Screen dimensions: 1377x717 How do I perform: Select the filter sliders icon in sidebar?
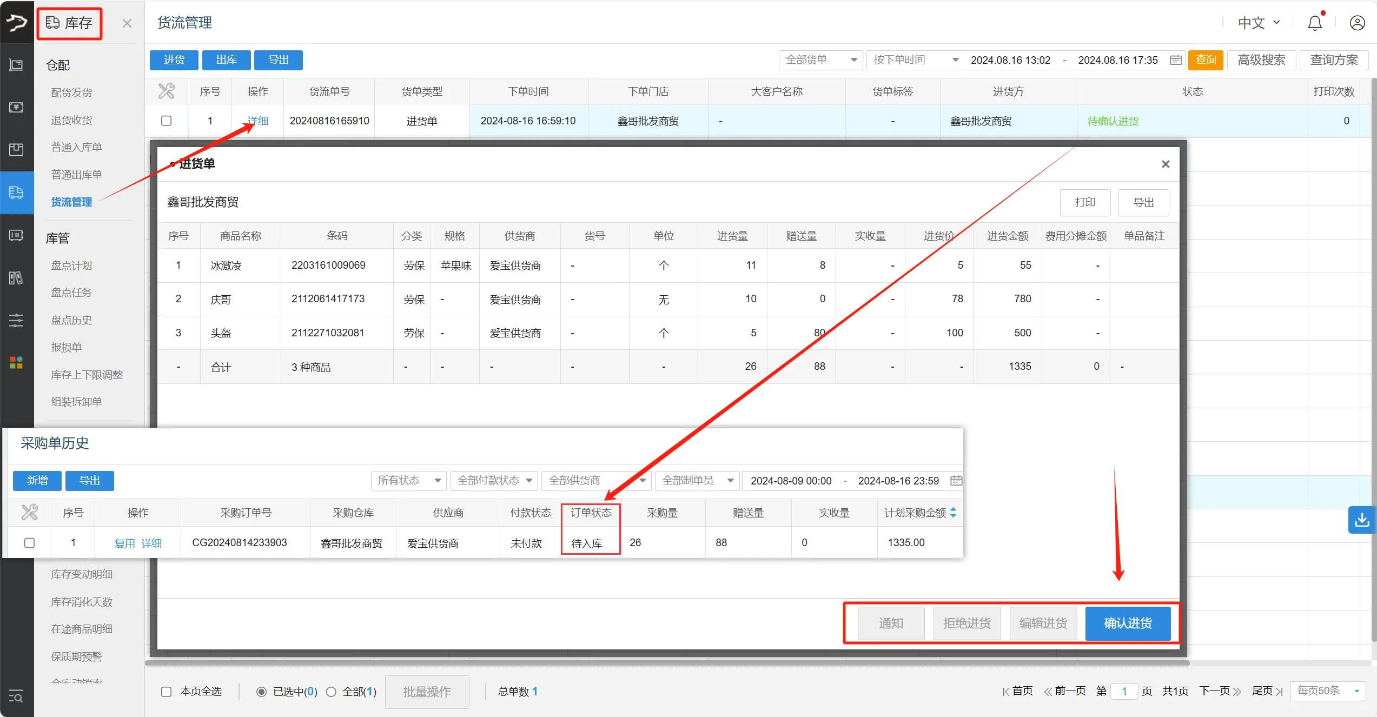point(16,320)
